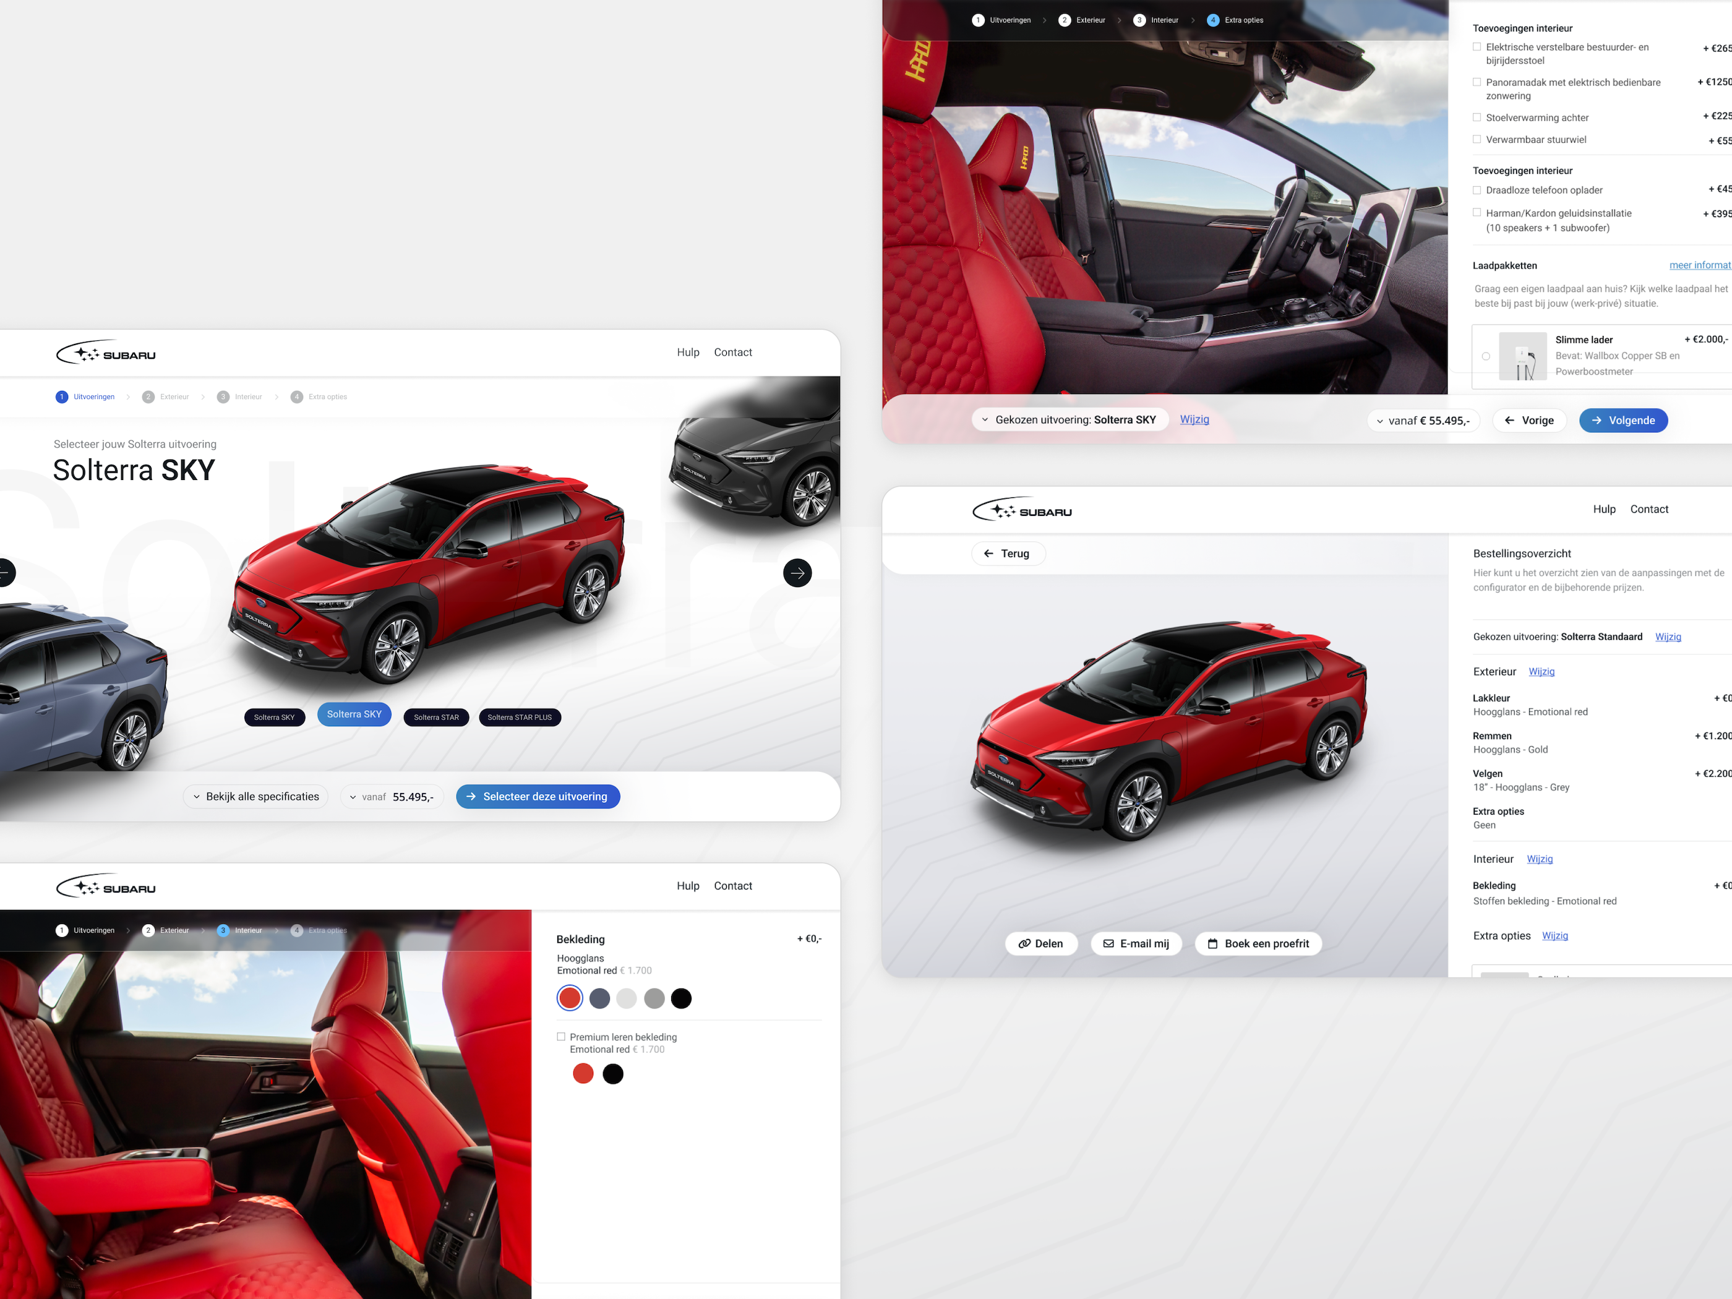Go to Exterieur step in the Solterra SKY selection breadcrumb
1732x1299 pixels.
174,397
